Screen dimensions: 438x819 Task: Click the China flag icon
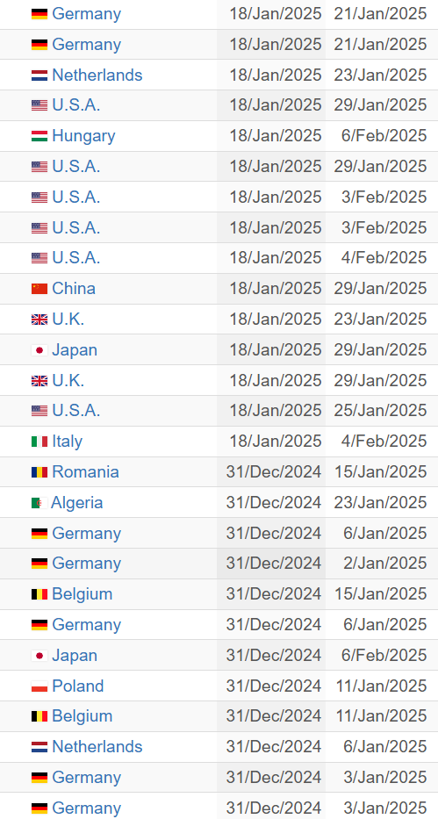[39, 289]
